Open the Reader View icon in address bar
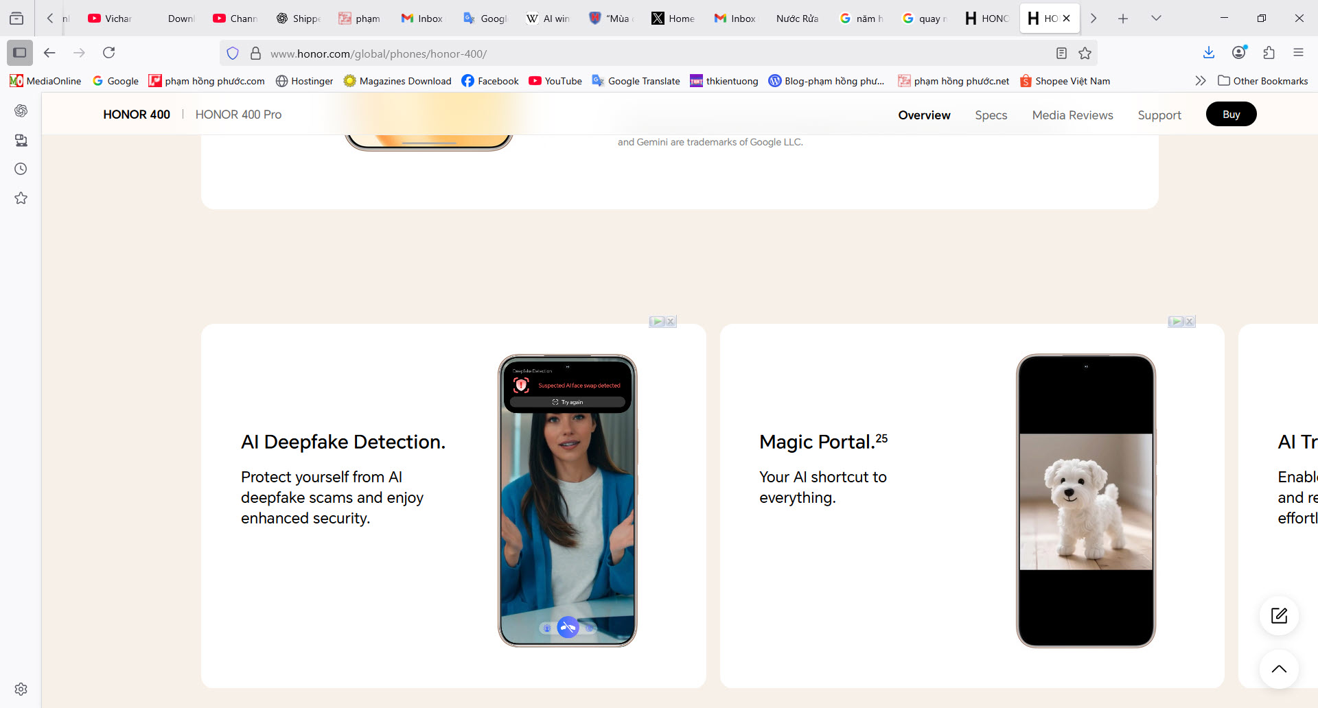 pos(1061,54)
